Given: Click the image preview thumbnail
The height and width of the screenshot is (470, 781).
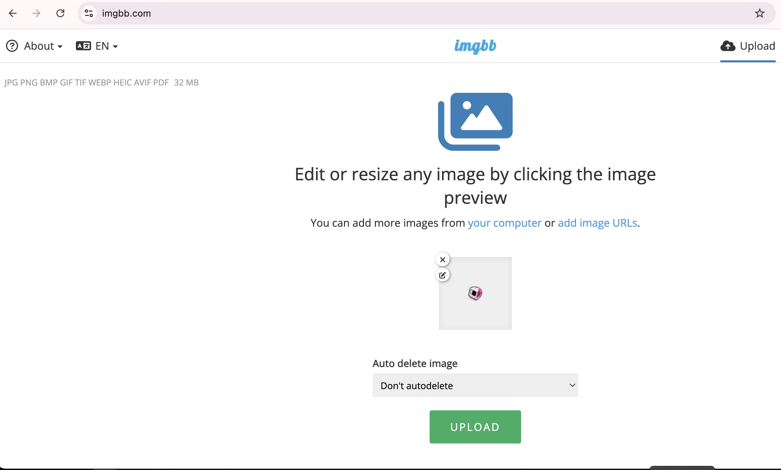Looking at the screenshot, I should pos(475,293).
